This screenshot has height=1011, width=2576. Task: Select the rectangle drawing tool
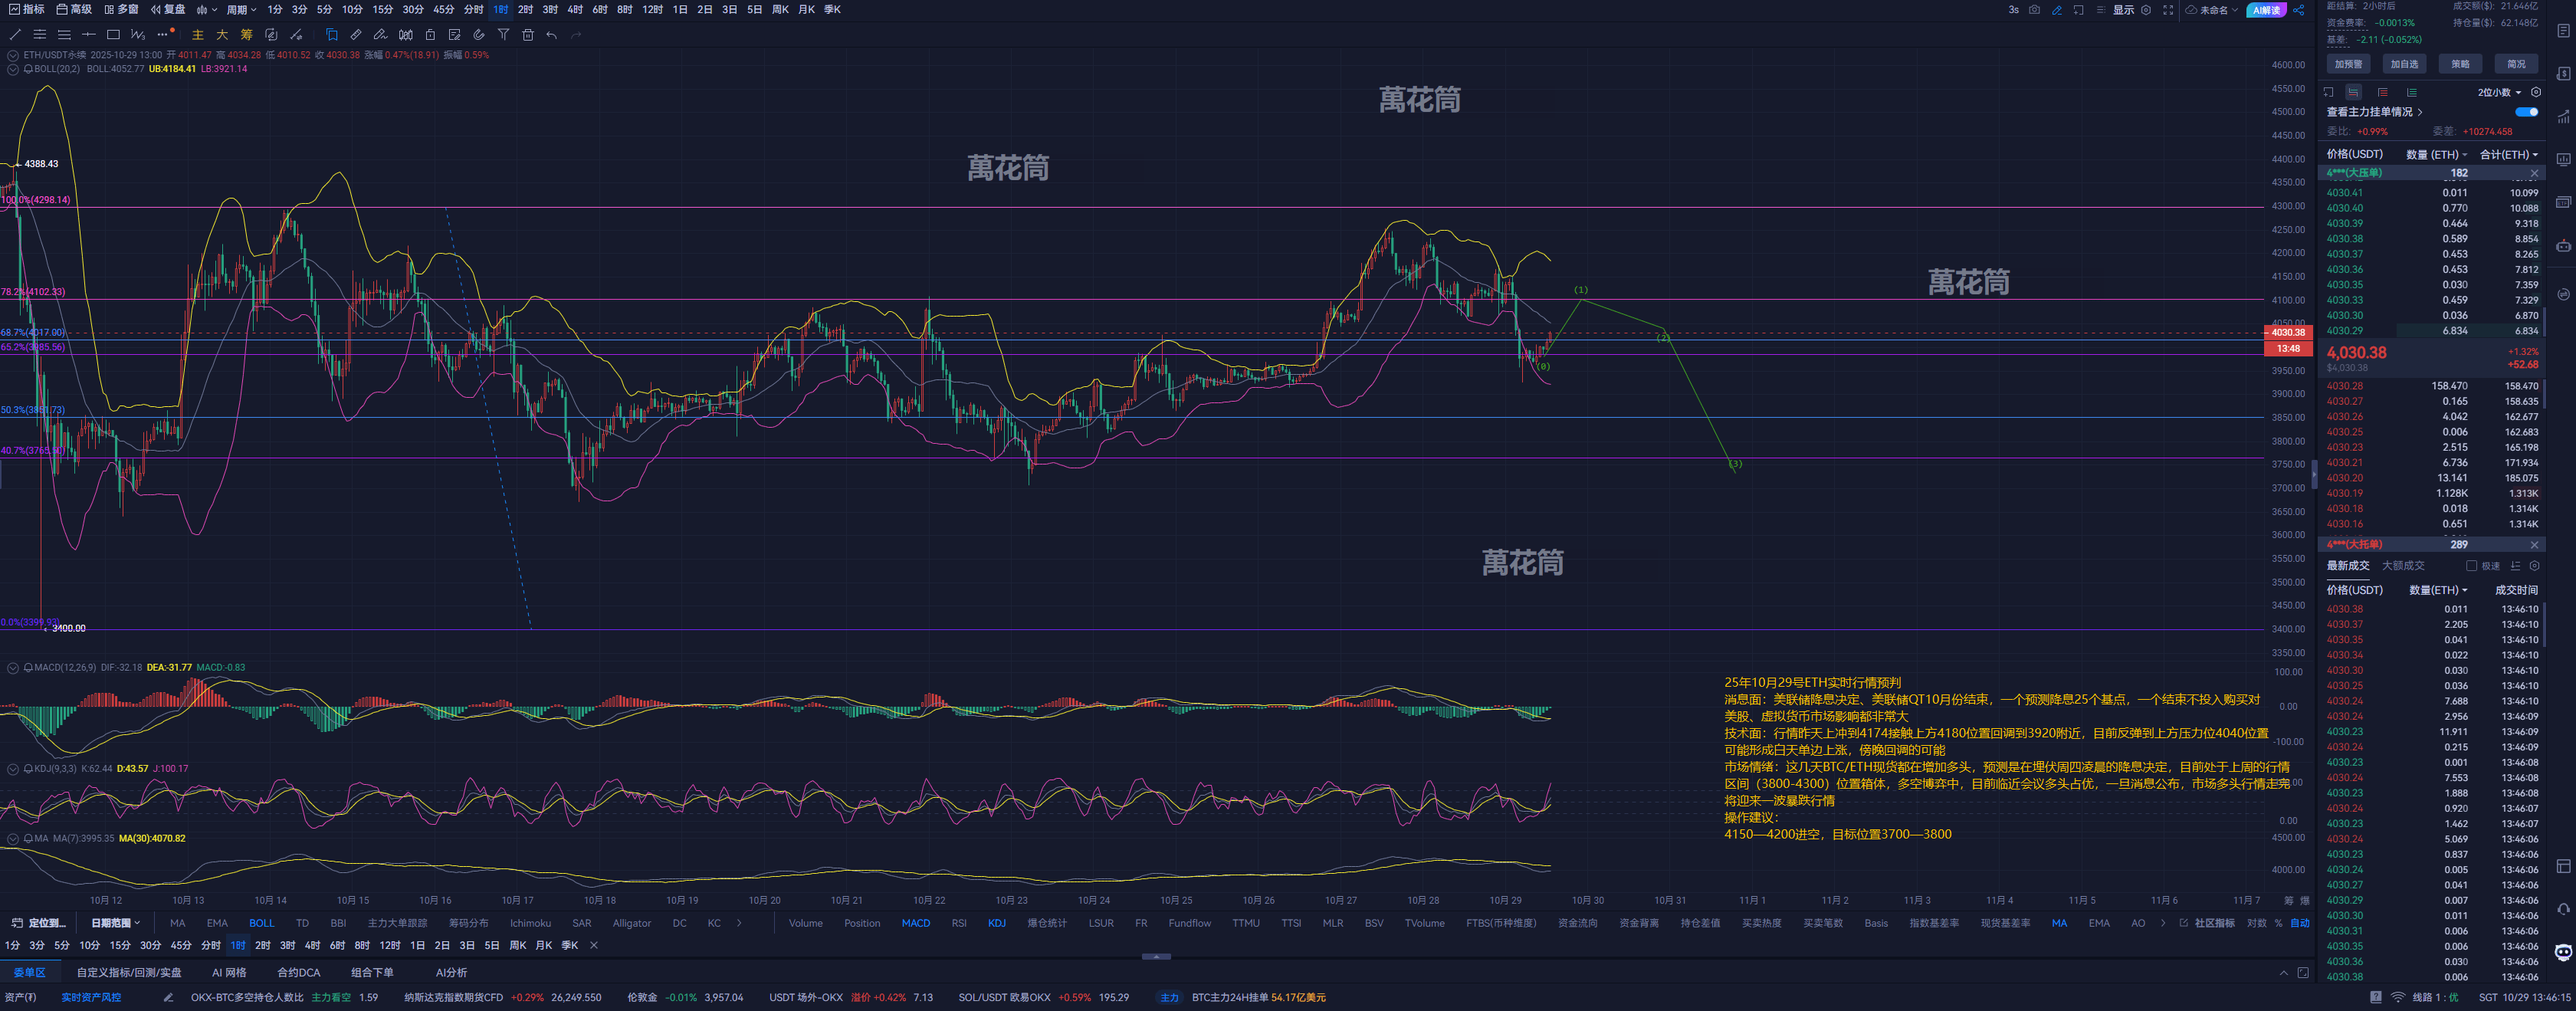pos(113,35)
